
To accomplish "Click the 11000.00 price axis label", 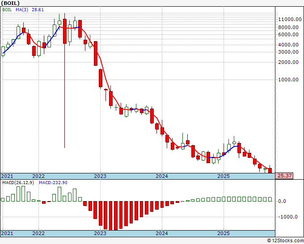I will point(290,19).
